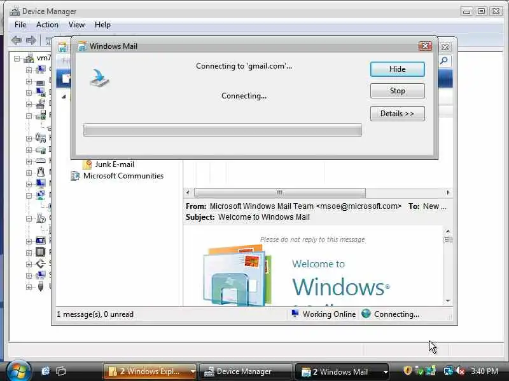
Task: Collapse the Network adapters category
Action: [29, 196]
